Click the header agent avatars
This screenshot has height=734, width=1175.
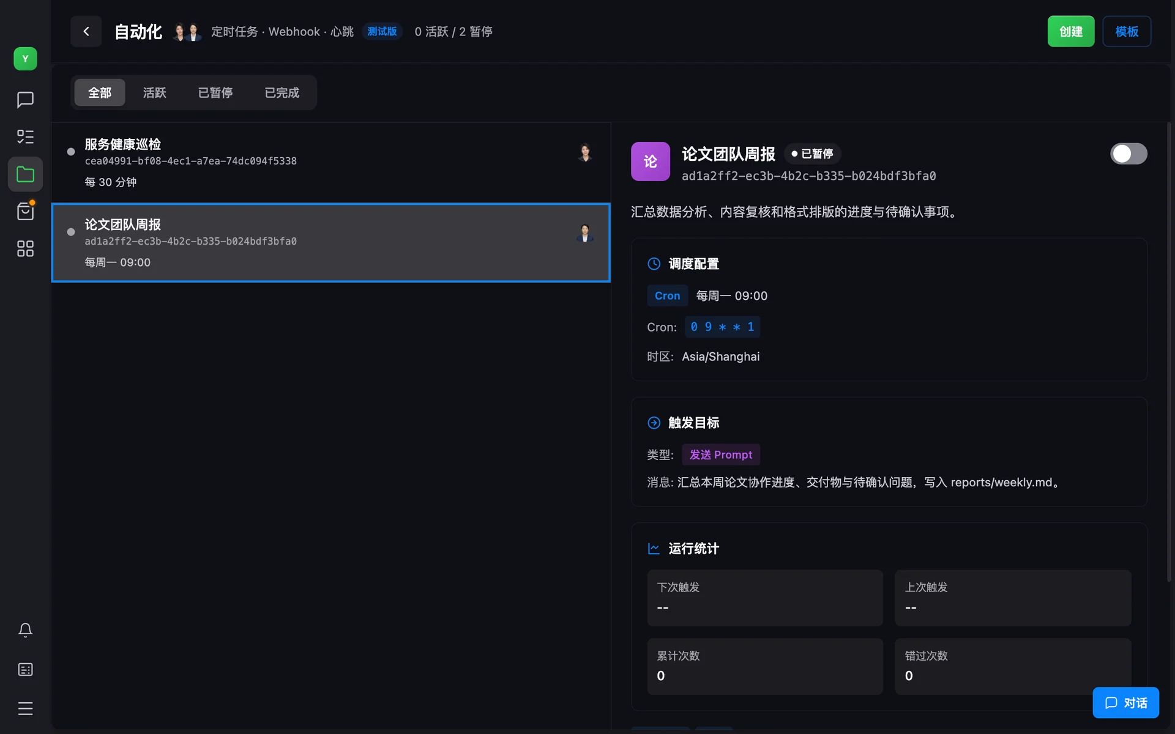[187, 32]
